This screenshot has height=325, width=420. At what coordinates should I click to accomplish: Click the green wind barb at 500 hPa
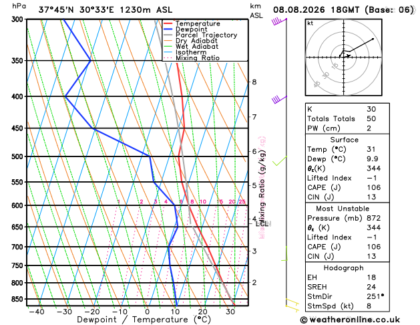280,161
